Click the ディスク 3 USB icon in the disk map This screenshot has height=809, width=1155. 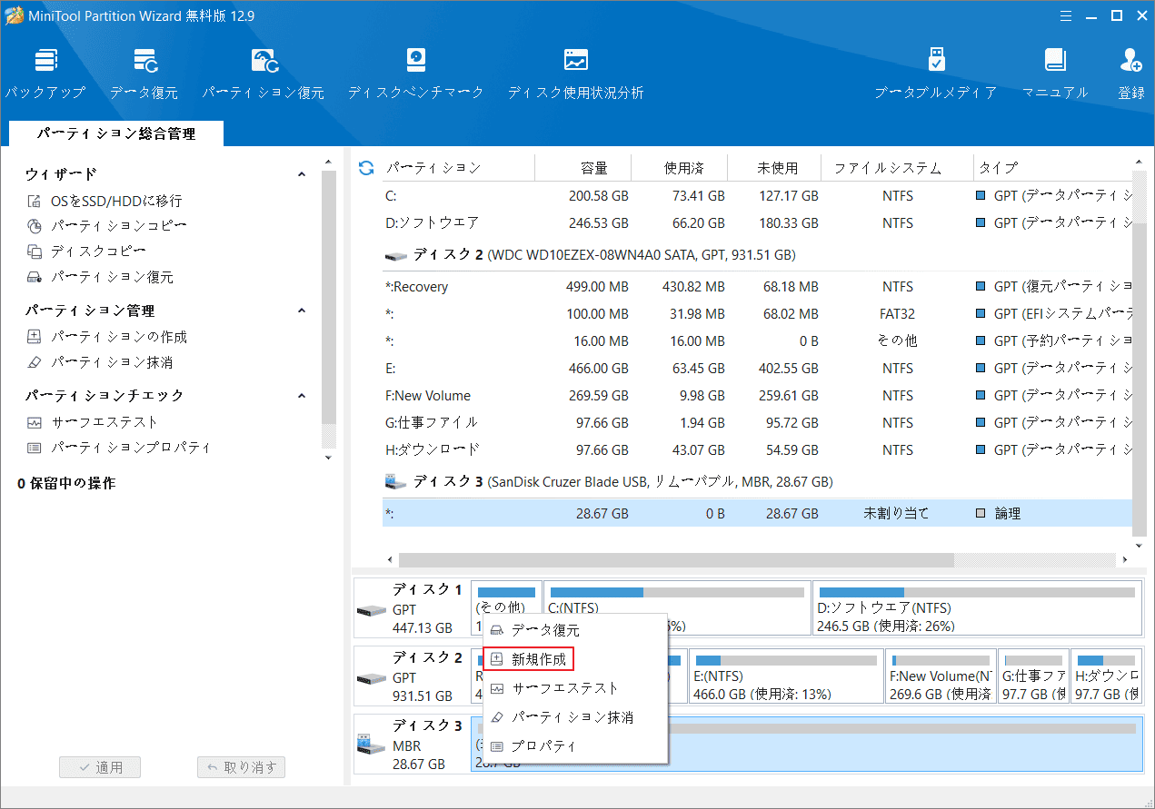(x=371, y=744)
